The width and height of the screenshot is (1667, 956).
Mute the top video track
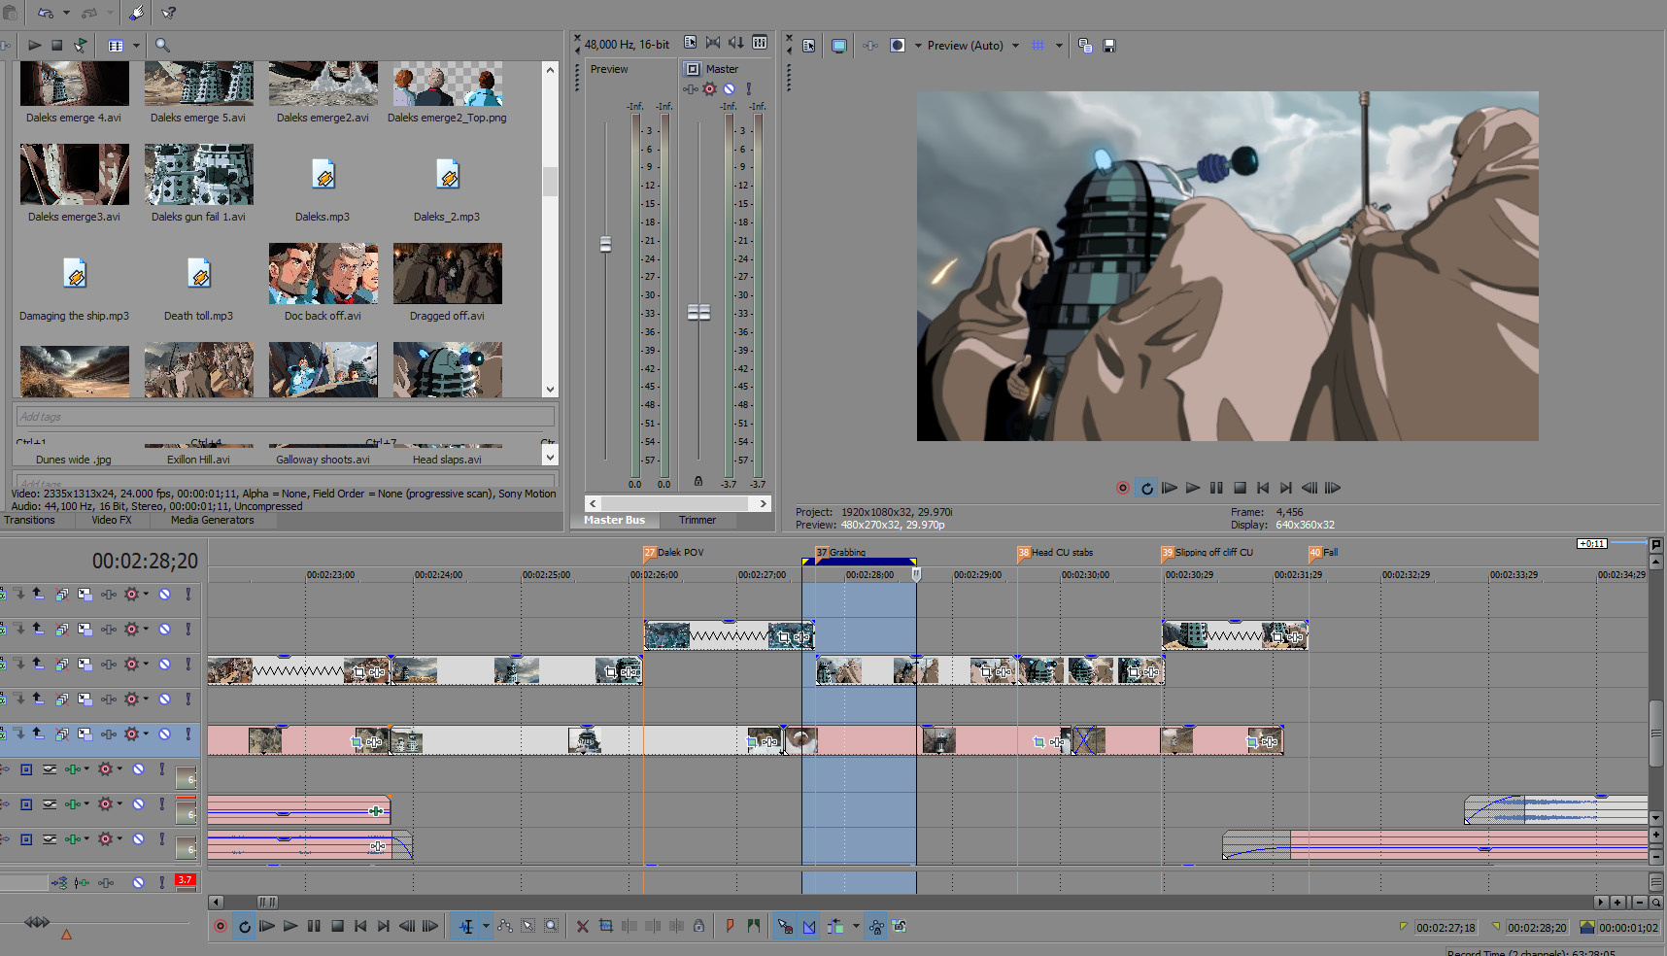click(x=165, y=595)
